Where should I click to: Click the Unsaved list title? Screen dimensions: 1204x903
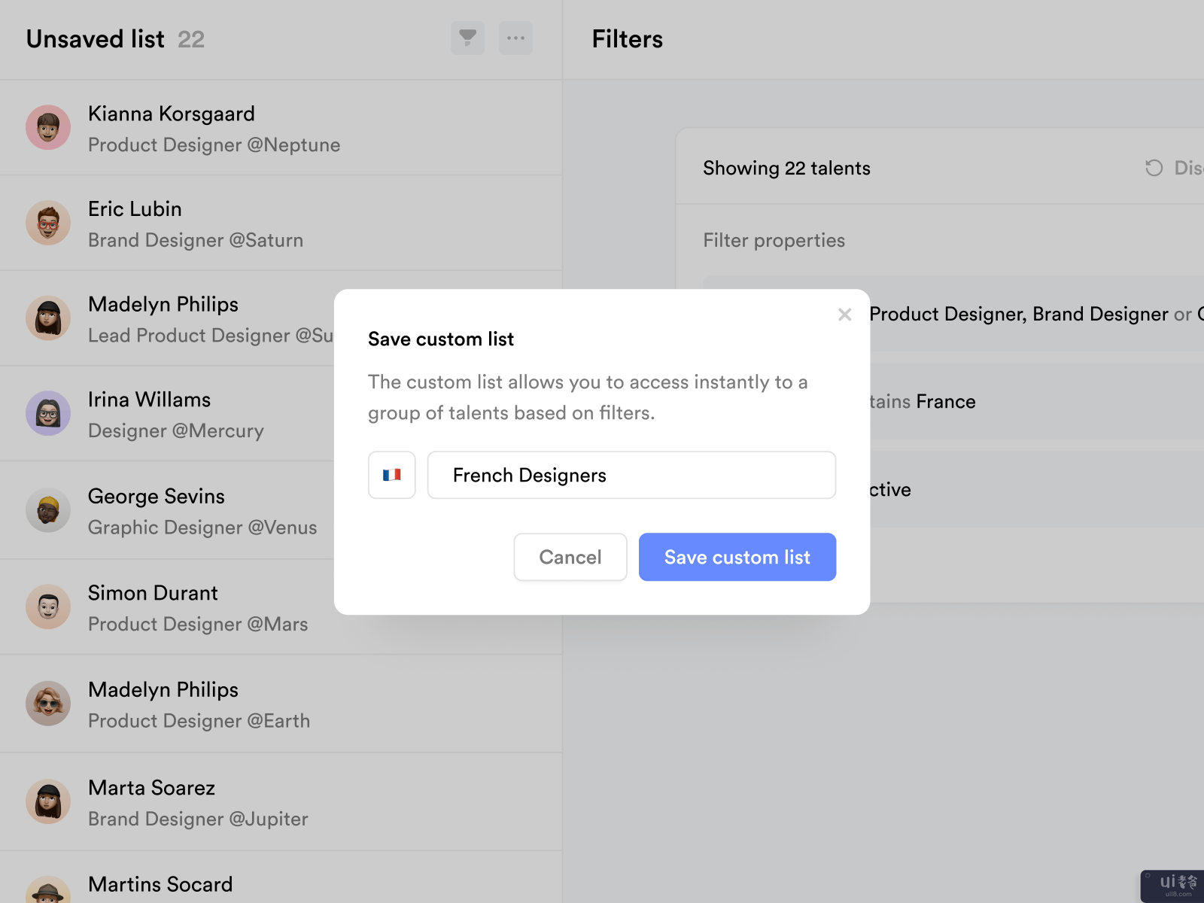pyautogui.click(x=96, y=39)
